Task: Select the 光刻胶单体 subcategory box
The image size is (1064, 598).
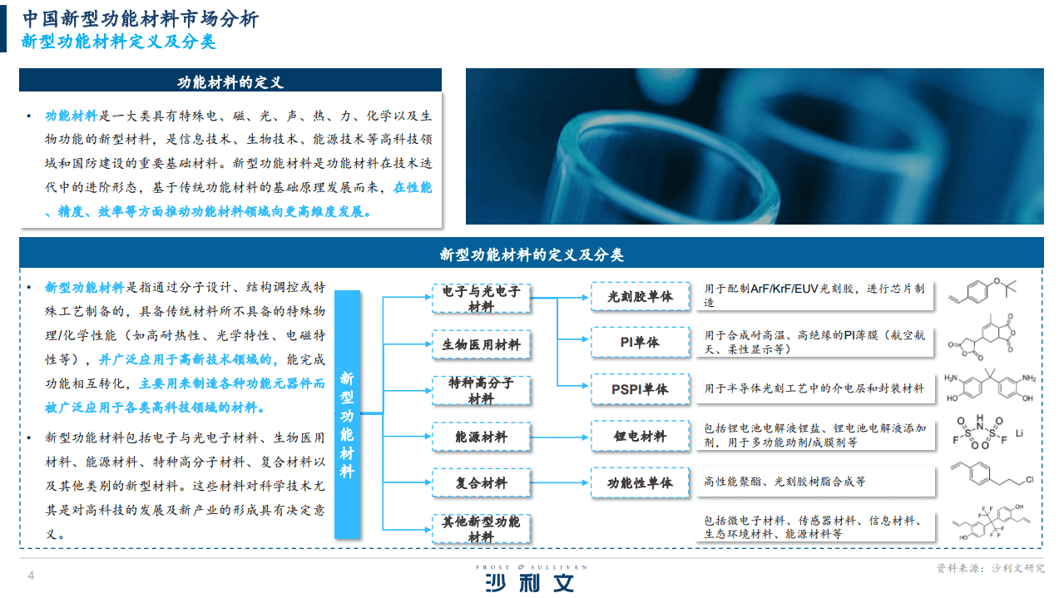Action: (640, 296)
